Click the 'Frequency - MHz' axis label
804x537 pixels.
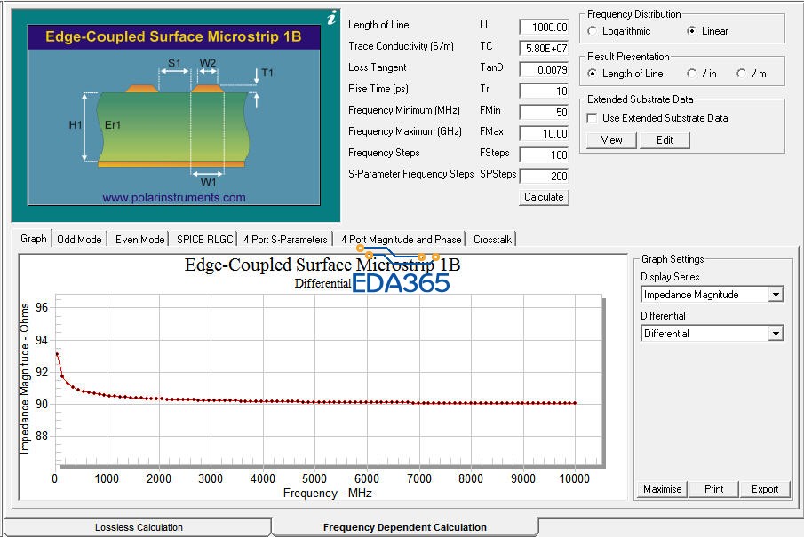[328, 493]
